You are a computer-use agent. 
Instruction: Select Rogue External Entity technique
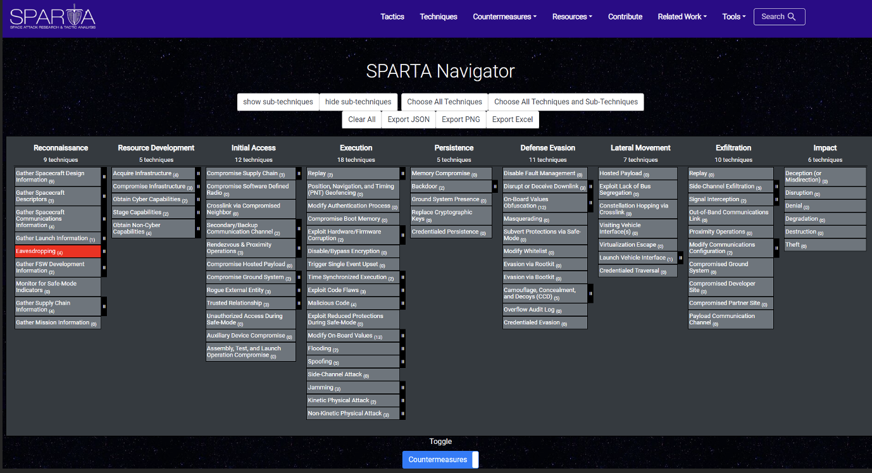(251, 290)
